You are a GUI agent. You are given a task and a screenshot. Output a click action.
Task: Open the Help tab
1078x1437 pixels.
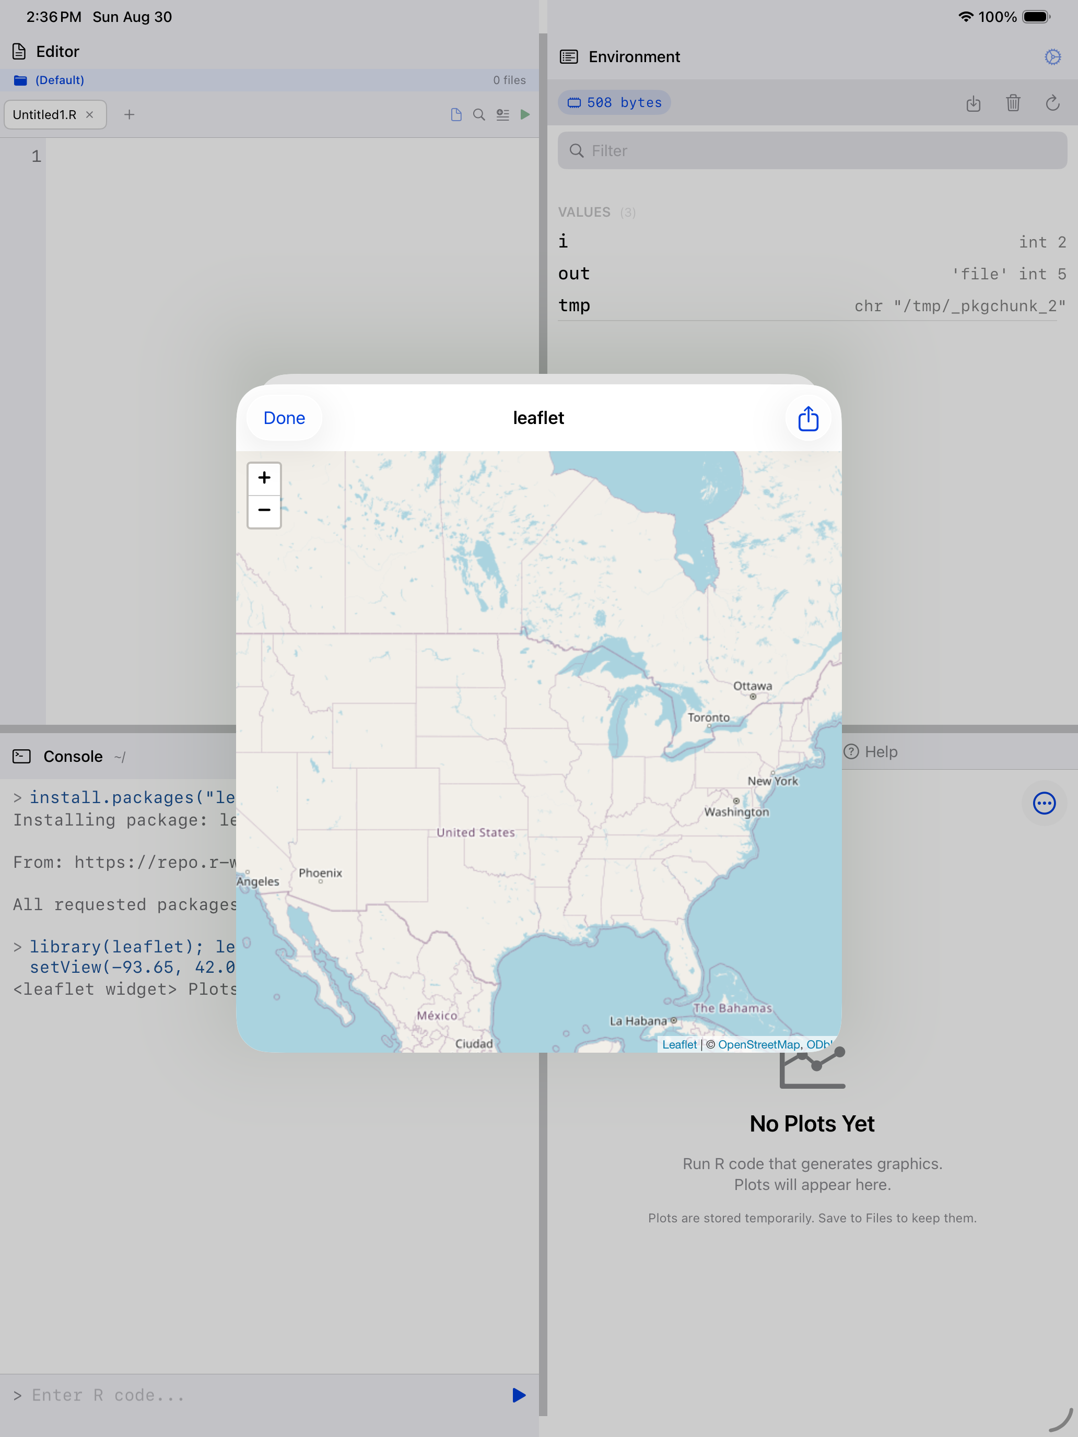click(x=871, y=751)
